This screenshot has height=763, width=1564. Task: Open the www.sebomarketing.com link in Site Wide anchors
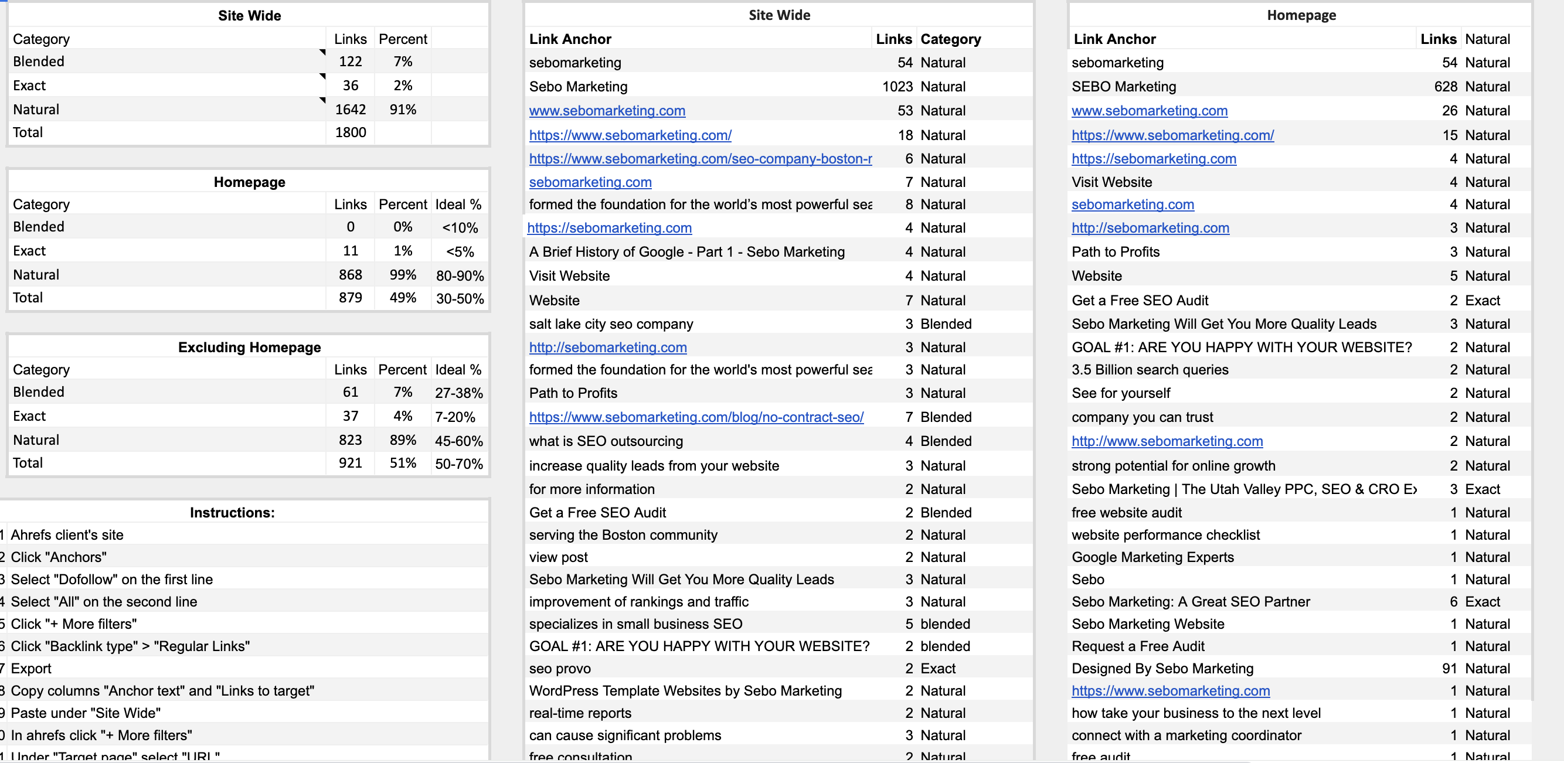[607, 111]
